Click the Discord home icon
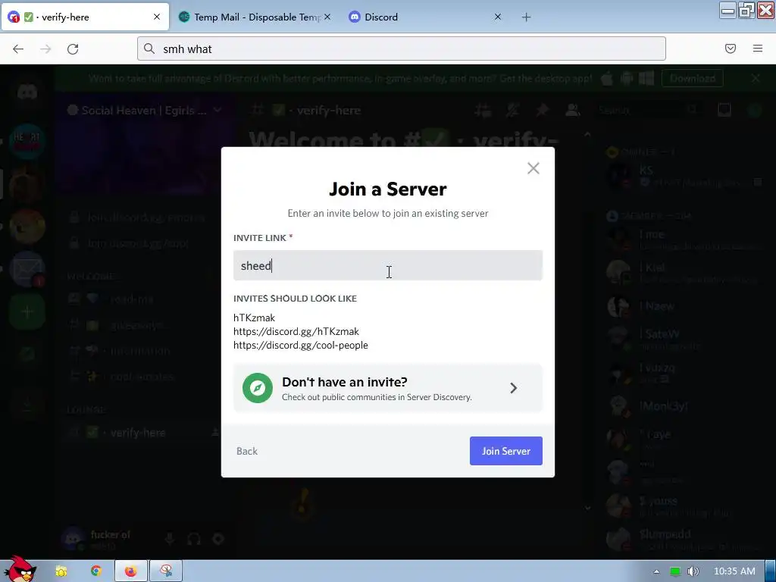The image size is (776, 582). click(x=27, y=92)
